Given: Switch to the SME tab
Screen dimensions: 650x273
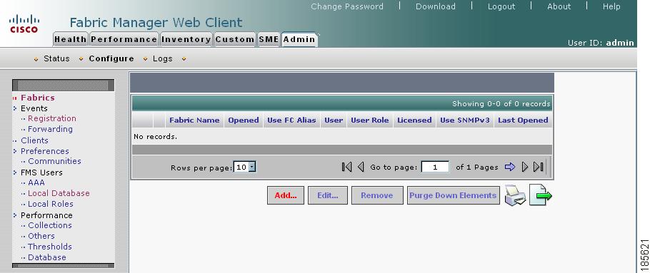Looking at the screenshot, I should pyautogui.click(x=269, y=39).
